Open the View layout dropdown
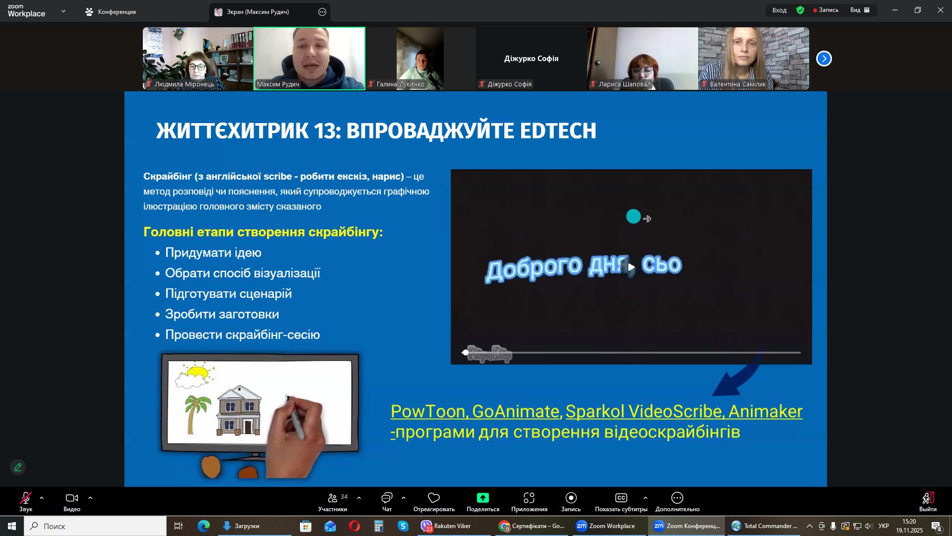This screenshot has width=952, height=536. [x=860, y=10]
